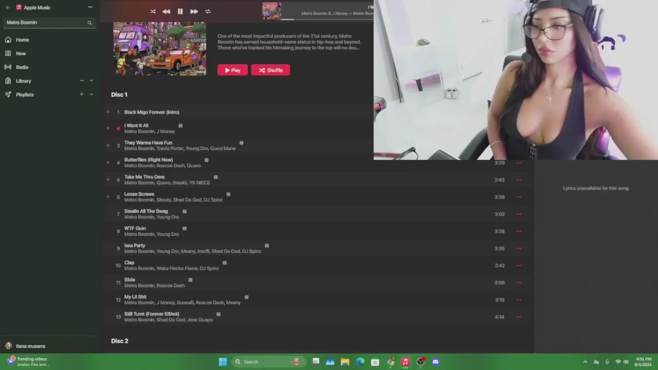The width and height of the screenshot is (658, 370).
Task: Open more options for Take Me Thru Dere
Action: click(x=519, y=180)
